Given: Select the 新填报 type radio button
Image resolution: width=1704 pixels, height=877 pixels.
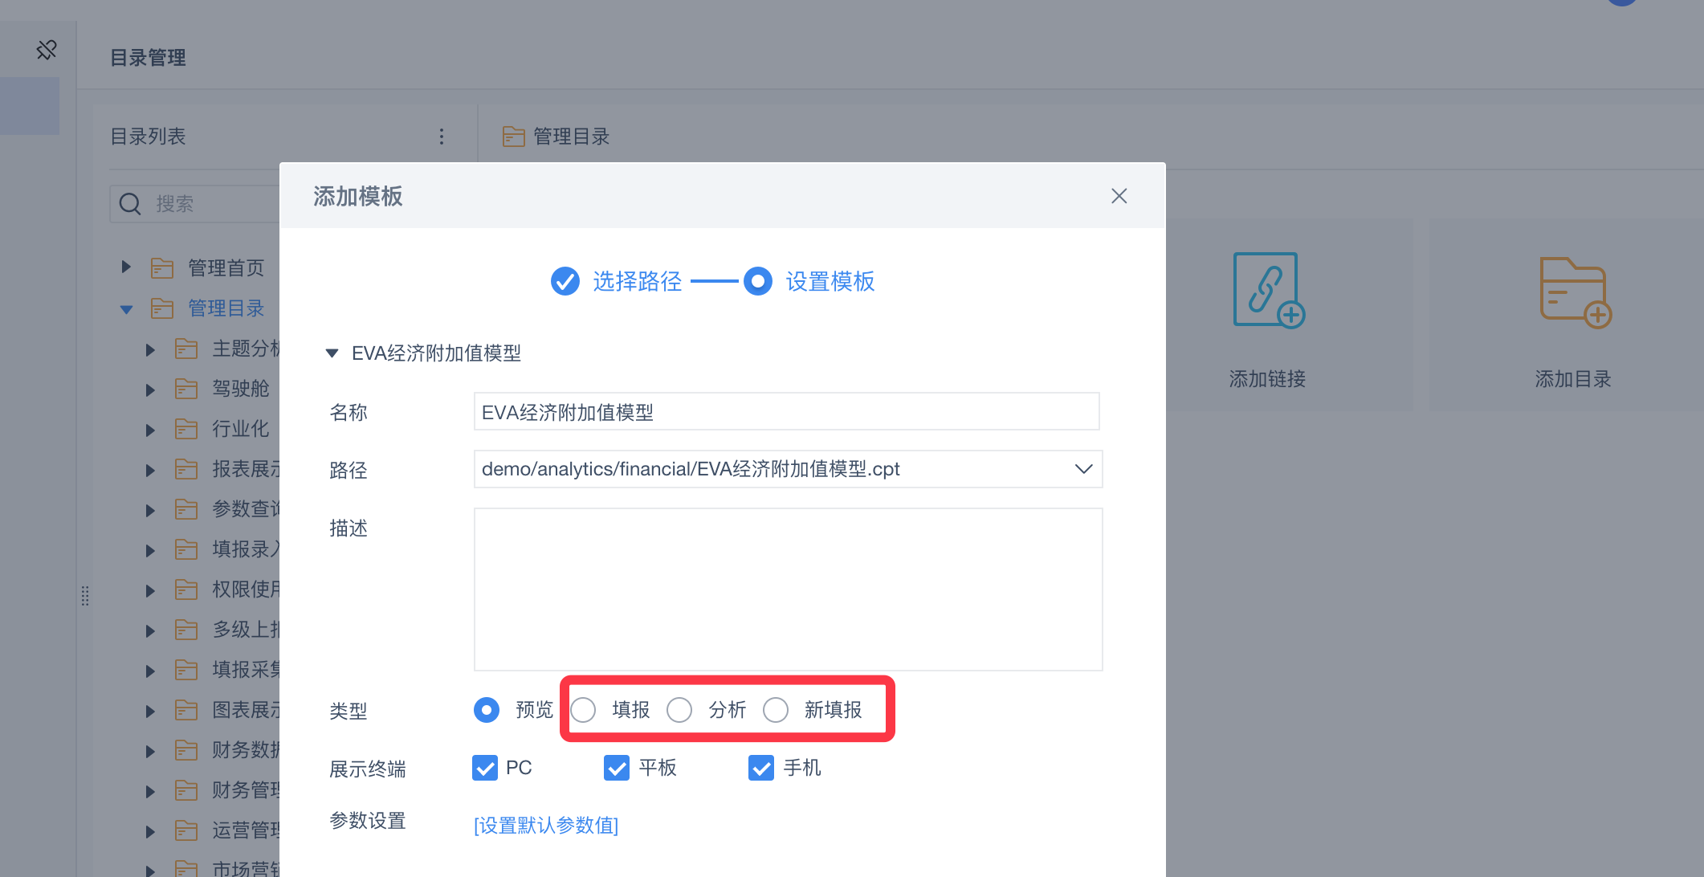Looking at the screenshot, I should [776, 710].
